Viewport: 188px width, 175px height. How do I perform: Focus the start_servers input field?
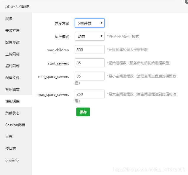(x=90, y=63)
